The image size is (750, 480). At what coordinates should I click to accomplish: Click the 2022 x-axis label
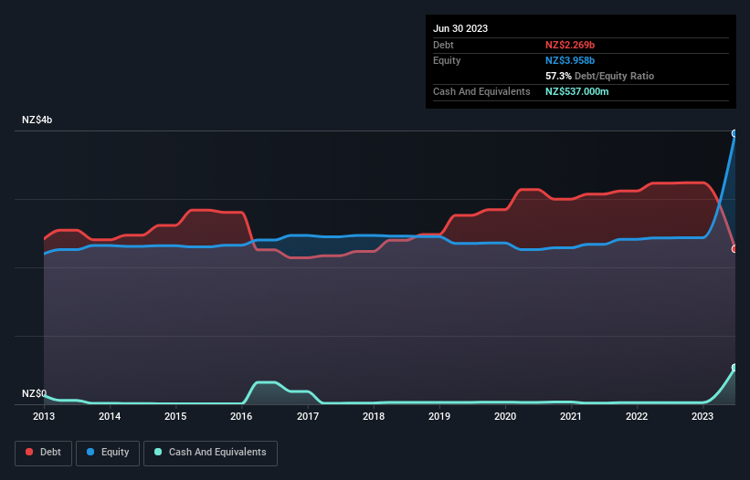coord(637,416)
